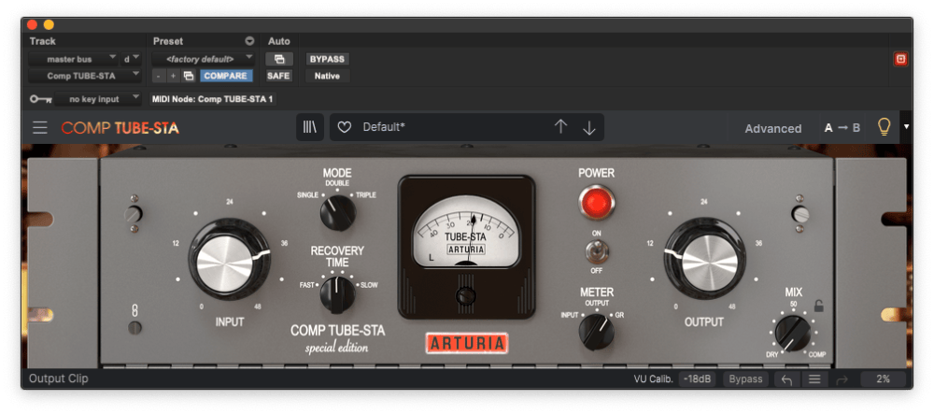Click the VU meter display
This screenshot has height=414, width=934.
pyautogui.click(x=466, y=231)
